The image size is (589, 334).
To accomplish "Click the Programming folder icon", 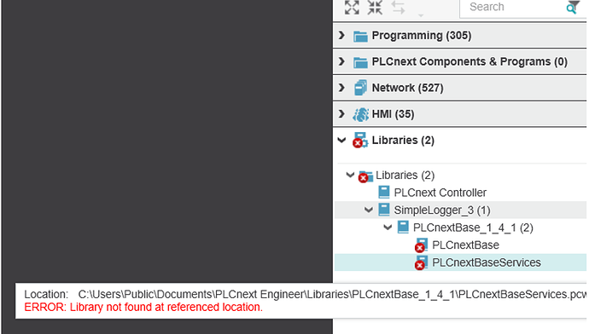I will [x=360, y=36].
